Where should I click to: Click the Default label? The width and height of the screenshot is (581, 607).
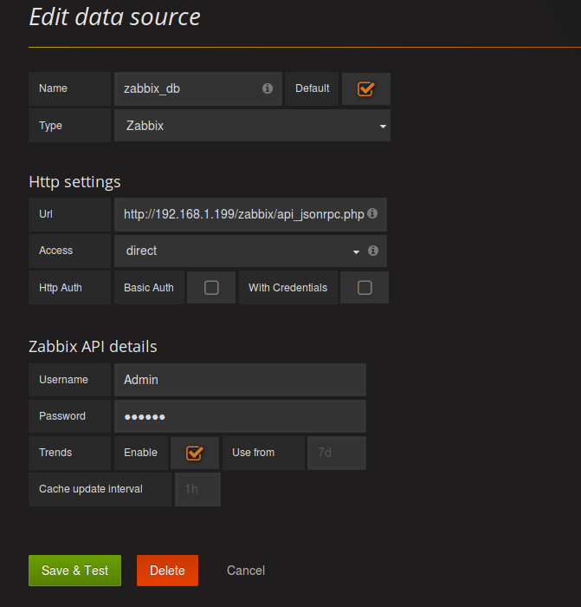pyautogui.click(x=313, y=88)
